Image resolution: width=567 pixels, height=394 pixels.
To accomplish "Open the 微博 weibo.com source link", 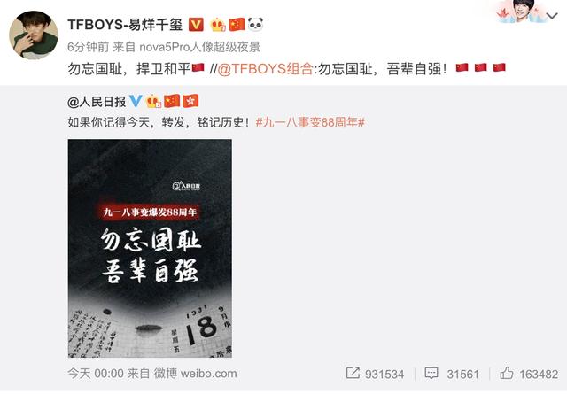I will point(196,374).
